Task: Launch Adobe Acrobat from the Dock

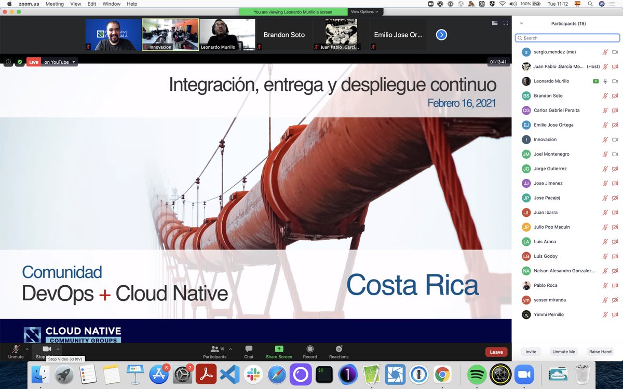Action: pos(206,374)
